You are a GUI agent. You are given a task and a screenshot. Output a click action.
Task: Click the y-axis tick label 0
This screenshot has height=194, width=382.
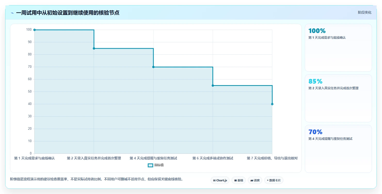31,153
